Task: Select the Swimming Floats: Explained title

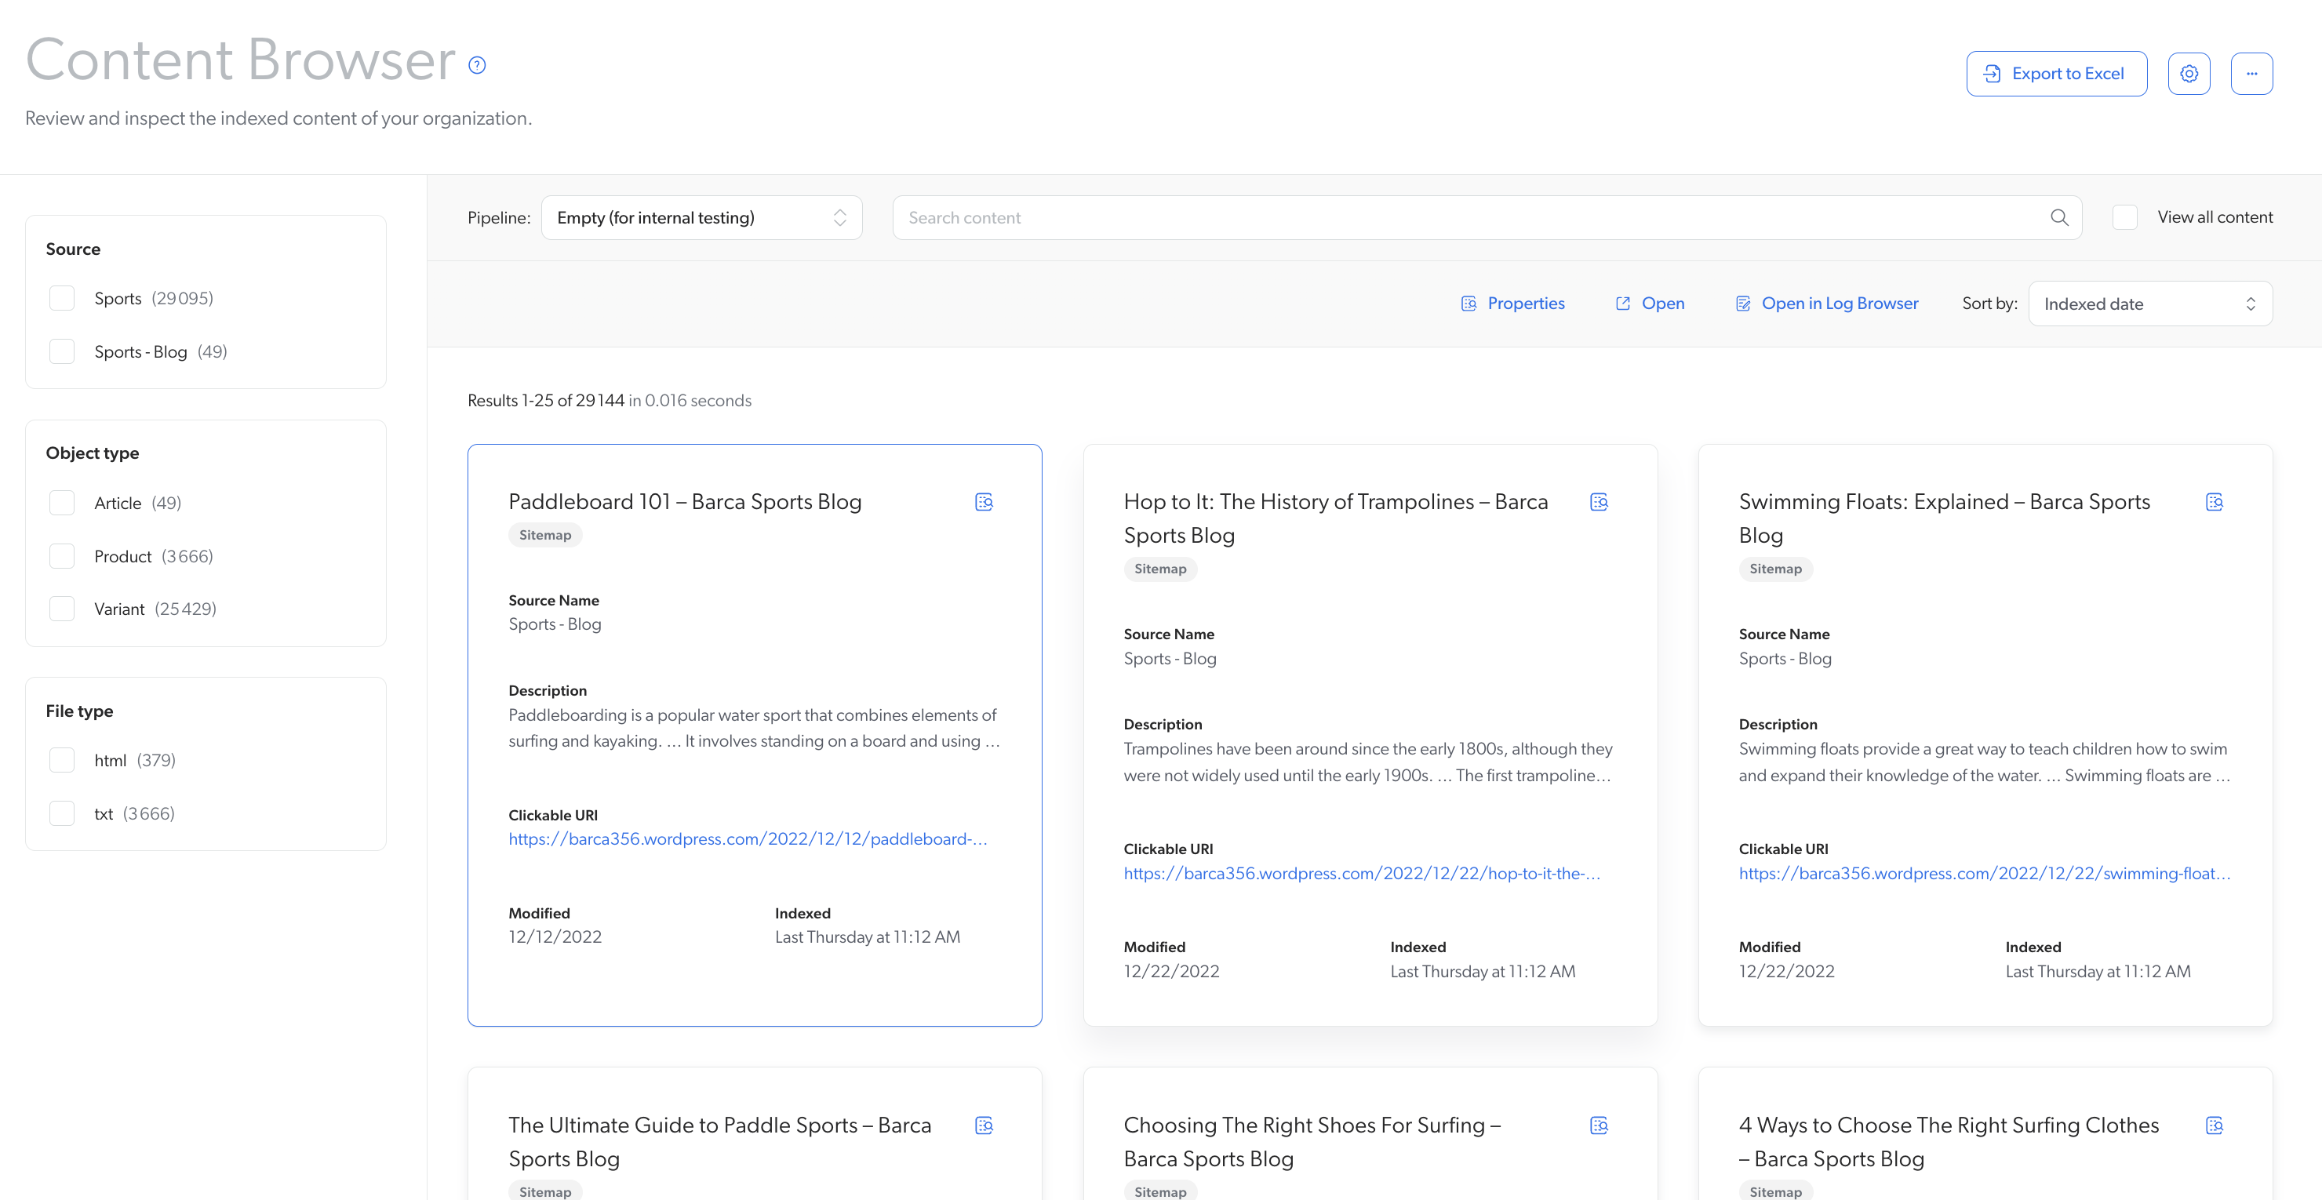Action: click(x=1945, y=518)
